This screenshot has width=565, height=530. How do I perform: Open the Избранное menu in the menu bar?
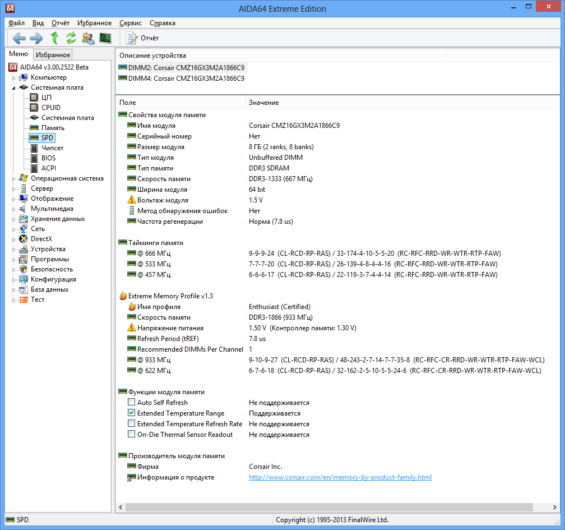coord(94,22)
